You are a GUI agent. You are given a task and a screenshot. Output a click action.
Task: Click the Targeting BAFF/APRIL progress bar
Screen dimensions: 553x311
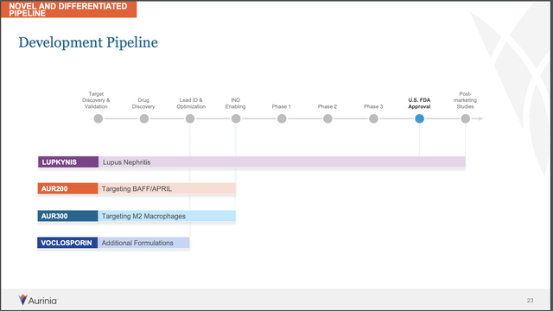[x=167, y=188]
